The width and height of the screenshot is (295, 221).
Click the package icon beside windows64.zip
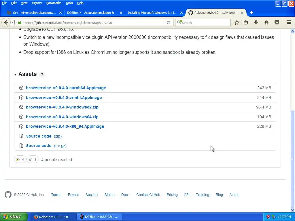[21, 117]
